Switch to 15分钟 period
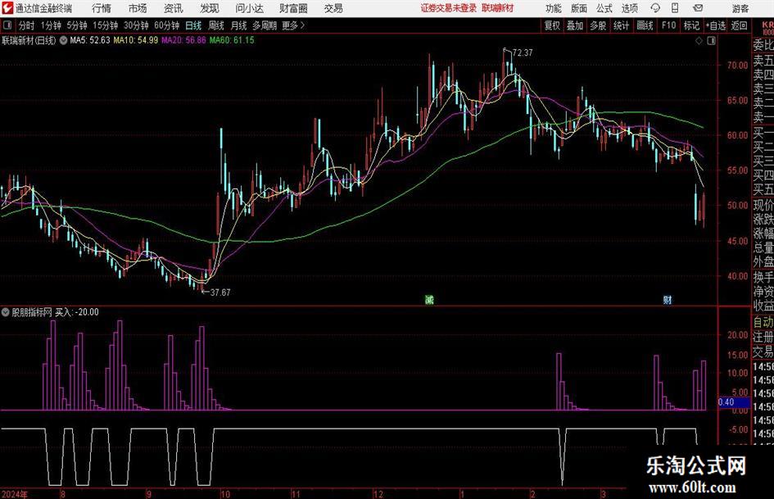Screen dimensions: 774x499 point(106,25)
